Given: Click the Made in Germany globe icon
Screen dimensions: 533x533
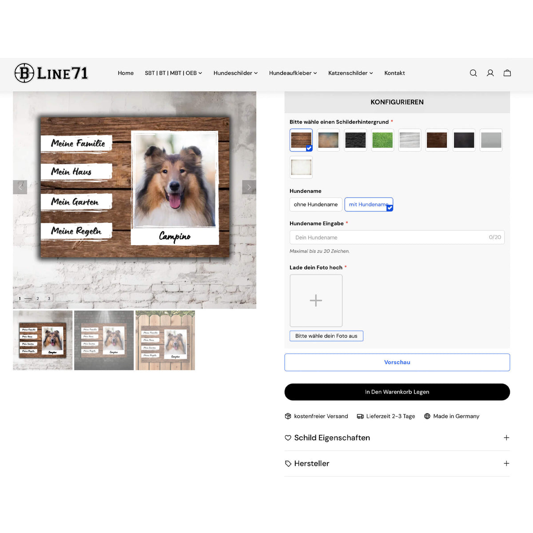Looking at the screenshot, I should [427, 416].
